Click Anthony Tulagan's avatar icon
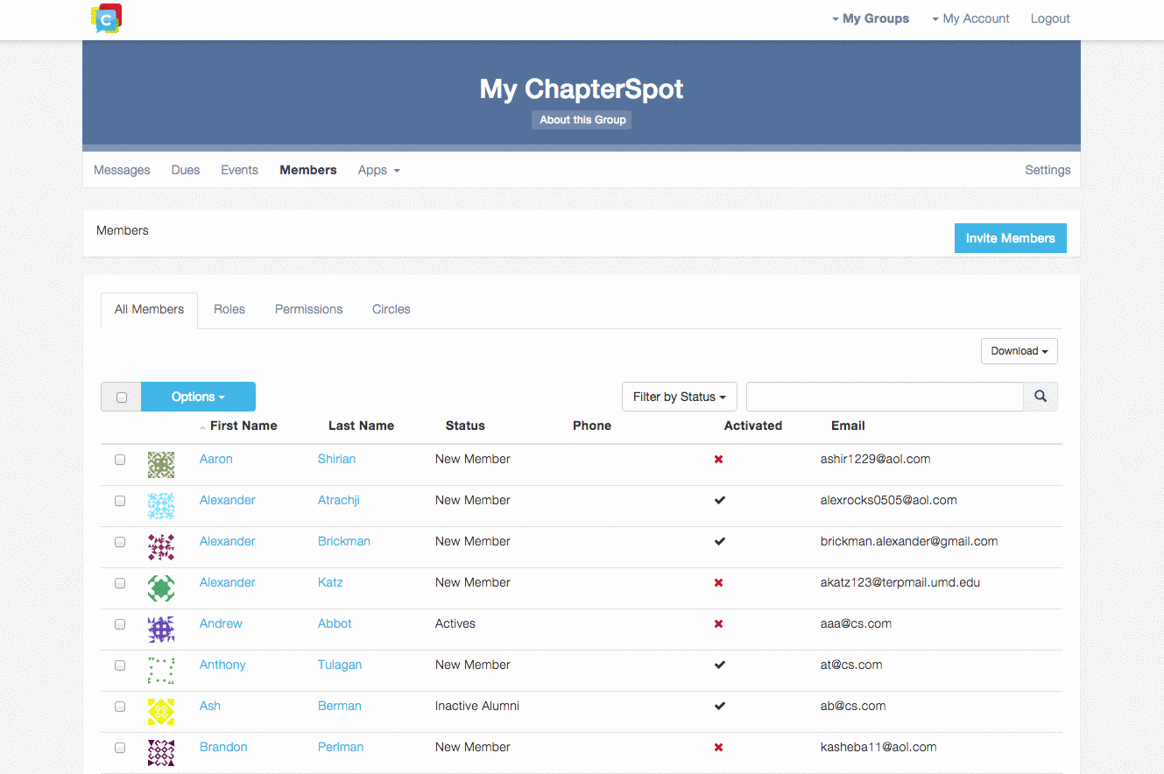 click(161, 671)
